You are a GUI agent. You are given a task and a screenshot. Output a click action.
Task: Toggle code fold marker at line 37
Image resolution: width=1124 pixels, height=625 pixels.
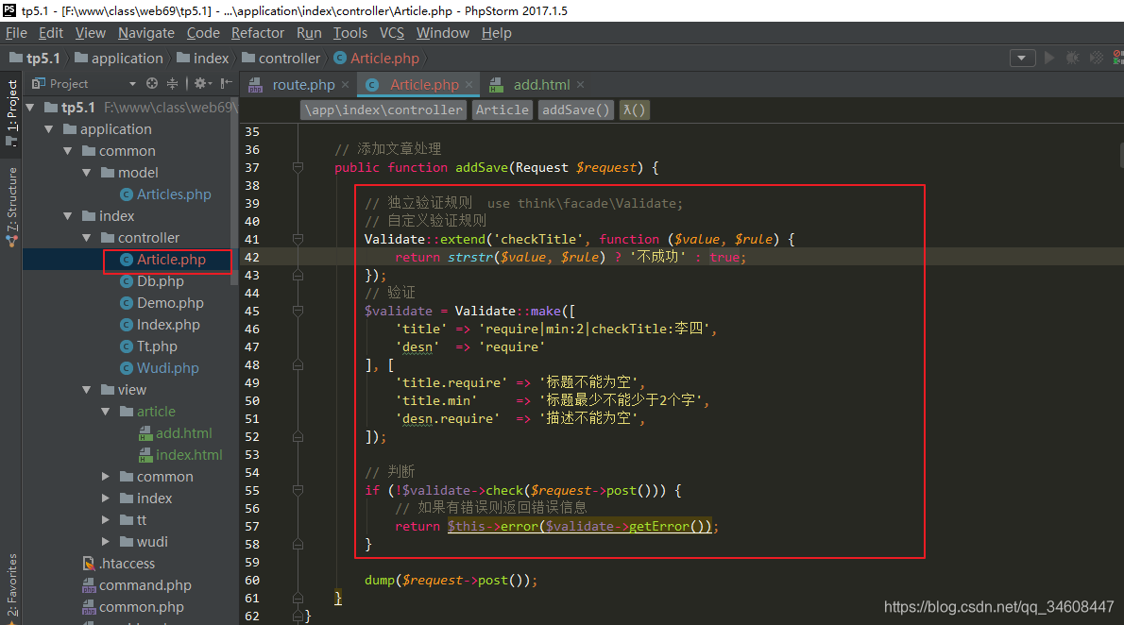click(x=298, y=168)
